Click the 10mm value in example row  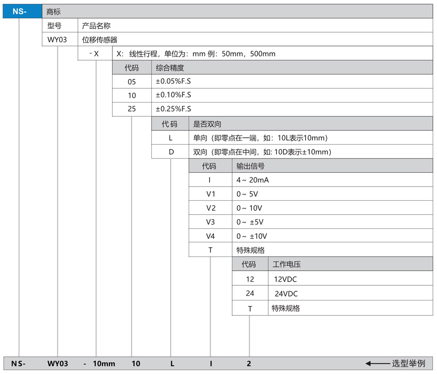tap(104, 364)
